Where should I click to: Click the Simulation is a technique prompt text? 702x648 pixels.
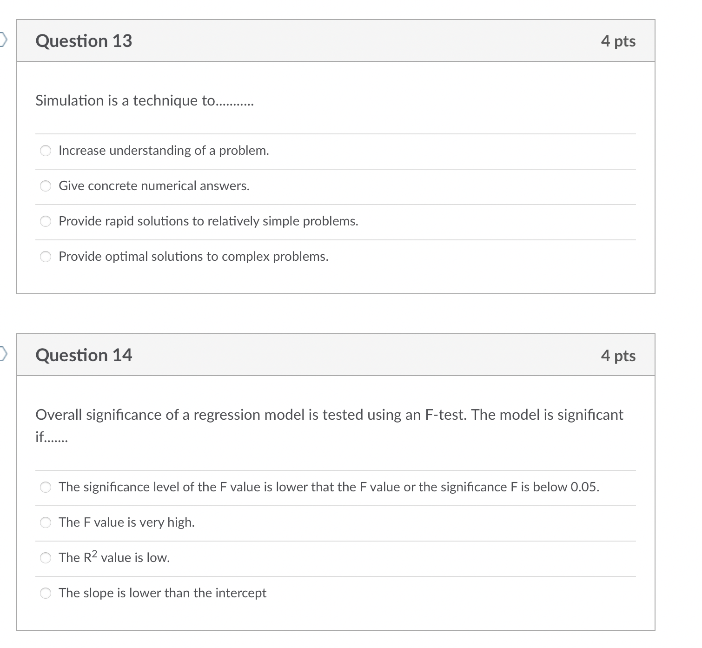click(x=145, y=100)
